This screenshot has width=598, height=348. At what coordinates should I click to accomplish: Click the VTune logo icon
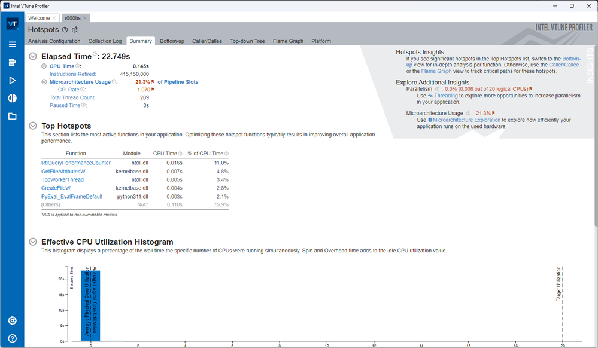point(12,24)
